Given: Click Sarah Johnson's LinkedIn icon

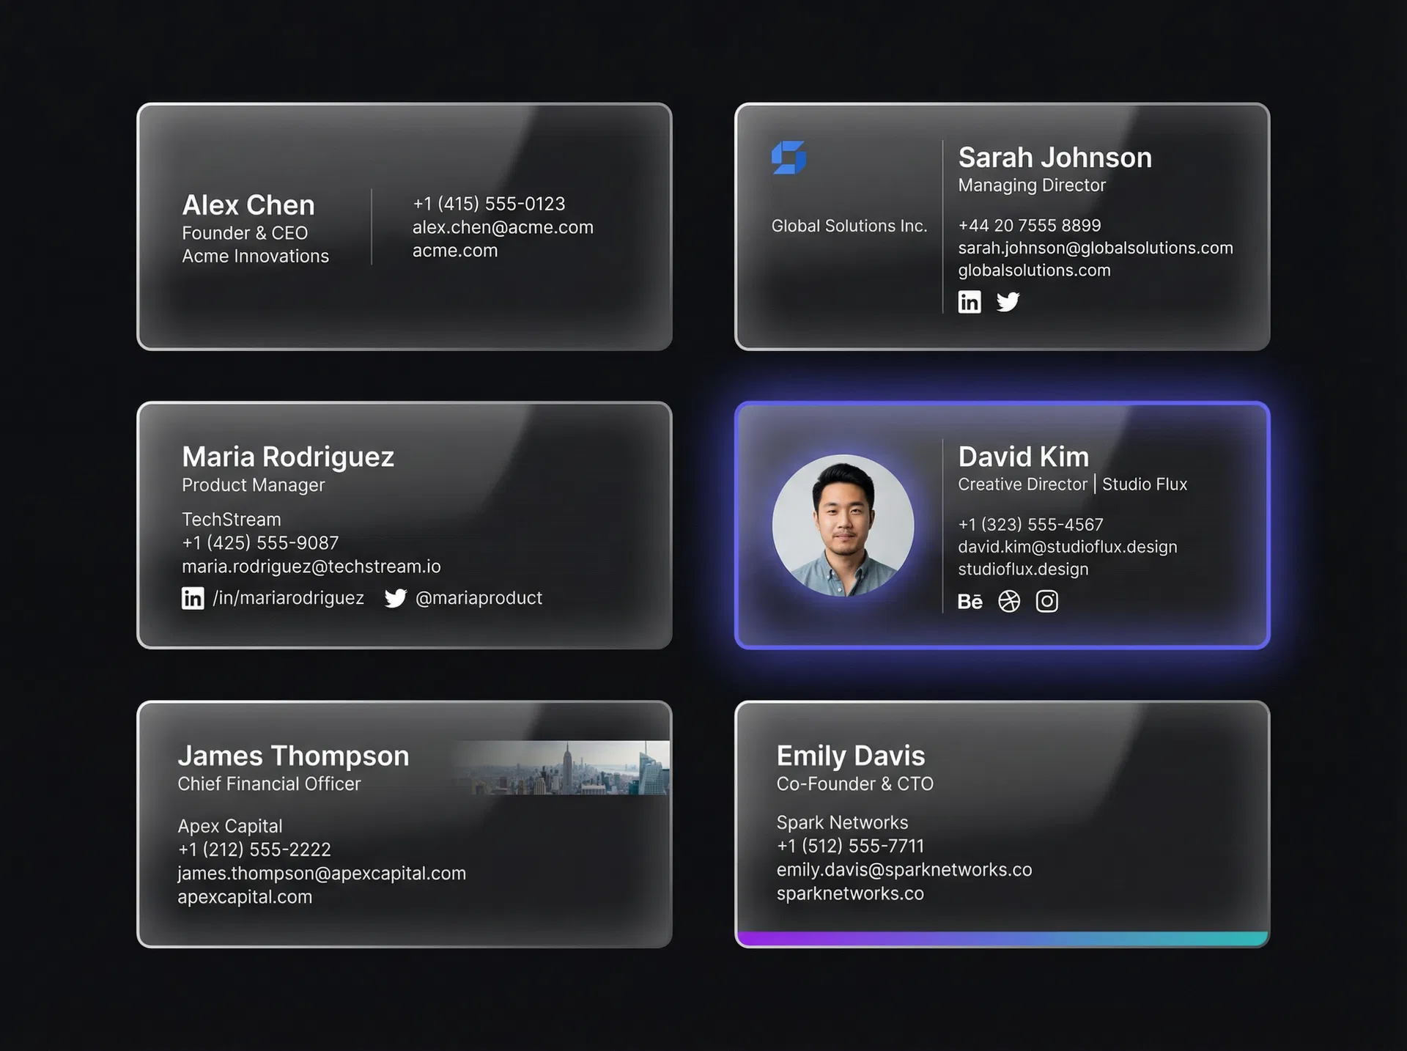Looking at the screenshot, I should 969,302.
